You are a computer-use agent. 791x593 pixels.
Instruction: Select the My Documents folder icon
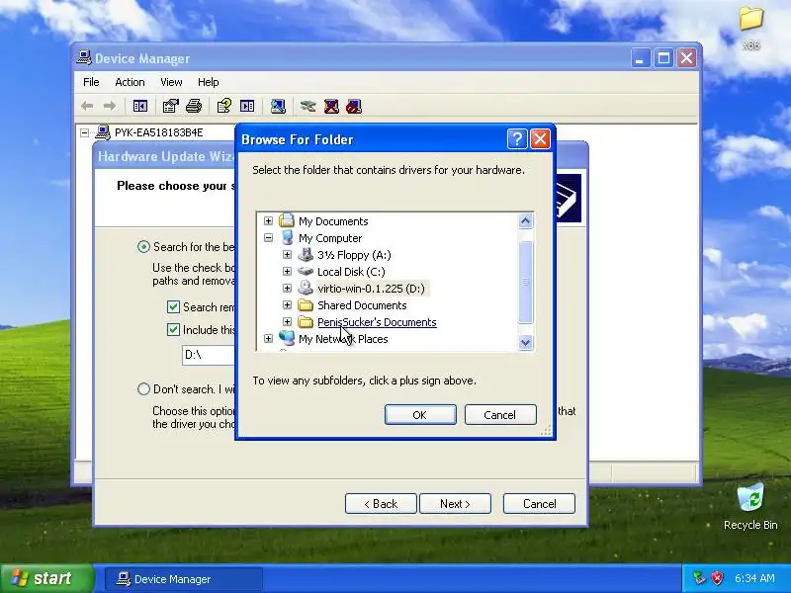[287, 220]
